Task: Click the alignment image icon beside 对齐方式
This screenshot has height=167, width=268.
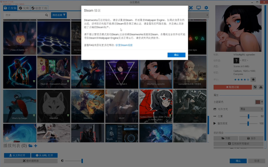Action: click(215, 109)
